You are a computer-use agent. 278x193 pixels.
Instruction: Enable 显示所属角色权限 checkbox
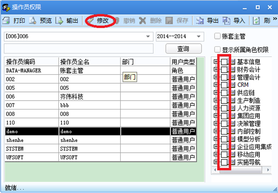coord(217,50)
